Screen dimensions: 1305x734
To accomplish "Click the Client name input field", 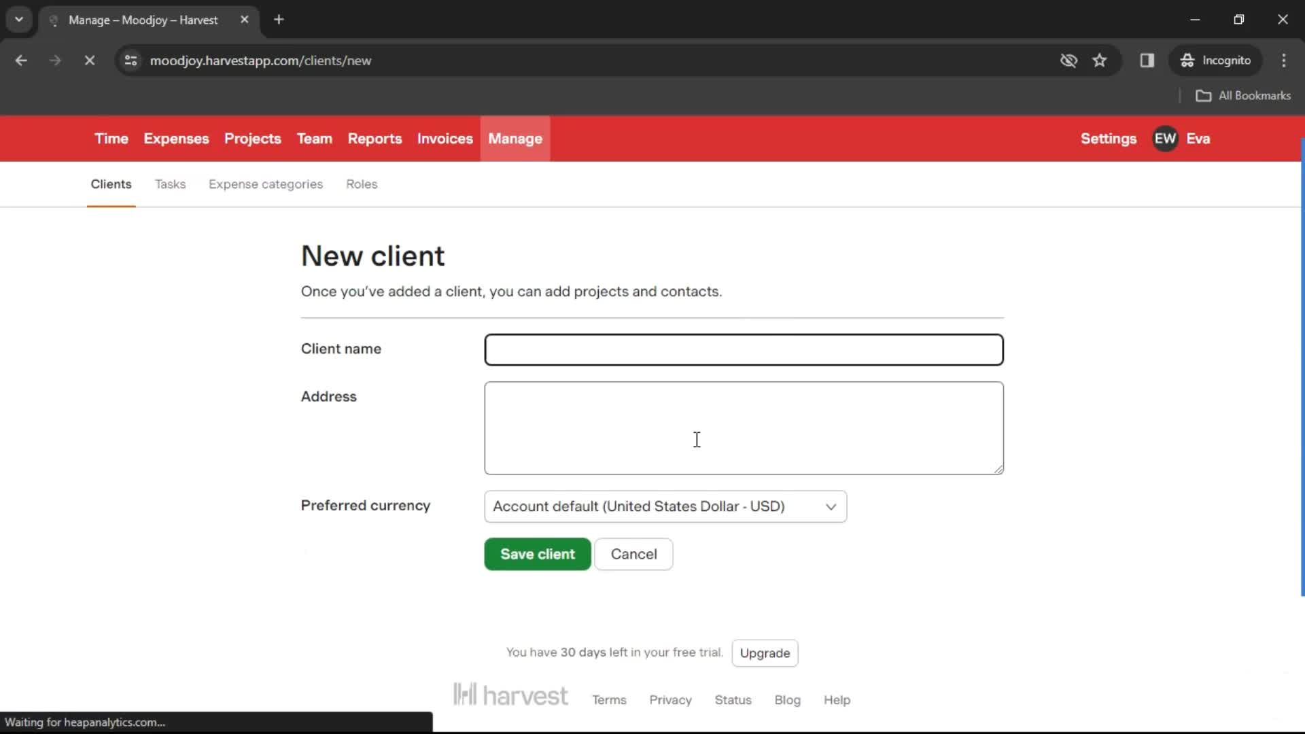I will 743,349.
